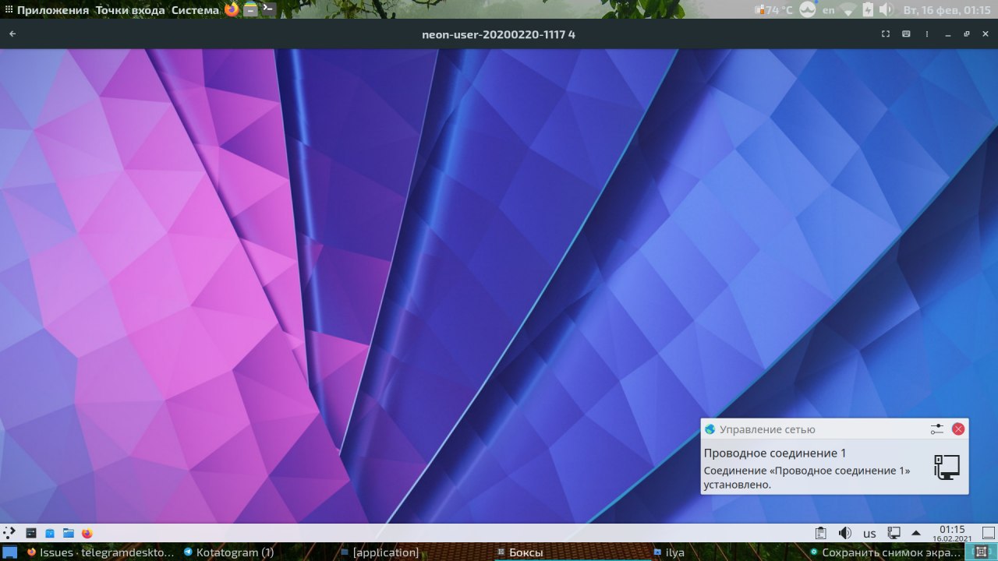Launch Firefox from the KDE guest taskbar
Screen dimensions: 998x561
(x=87, y=533)
